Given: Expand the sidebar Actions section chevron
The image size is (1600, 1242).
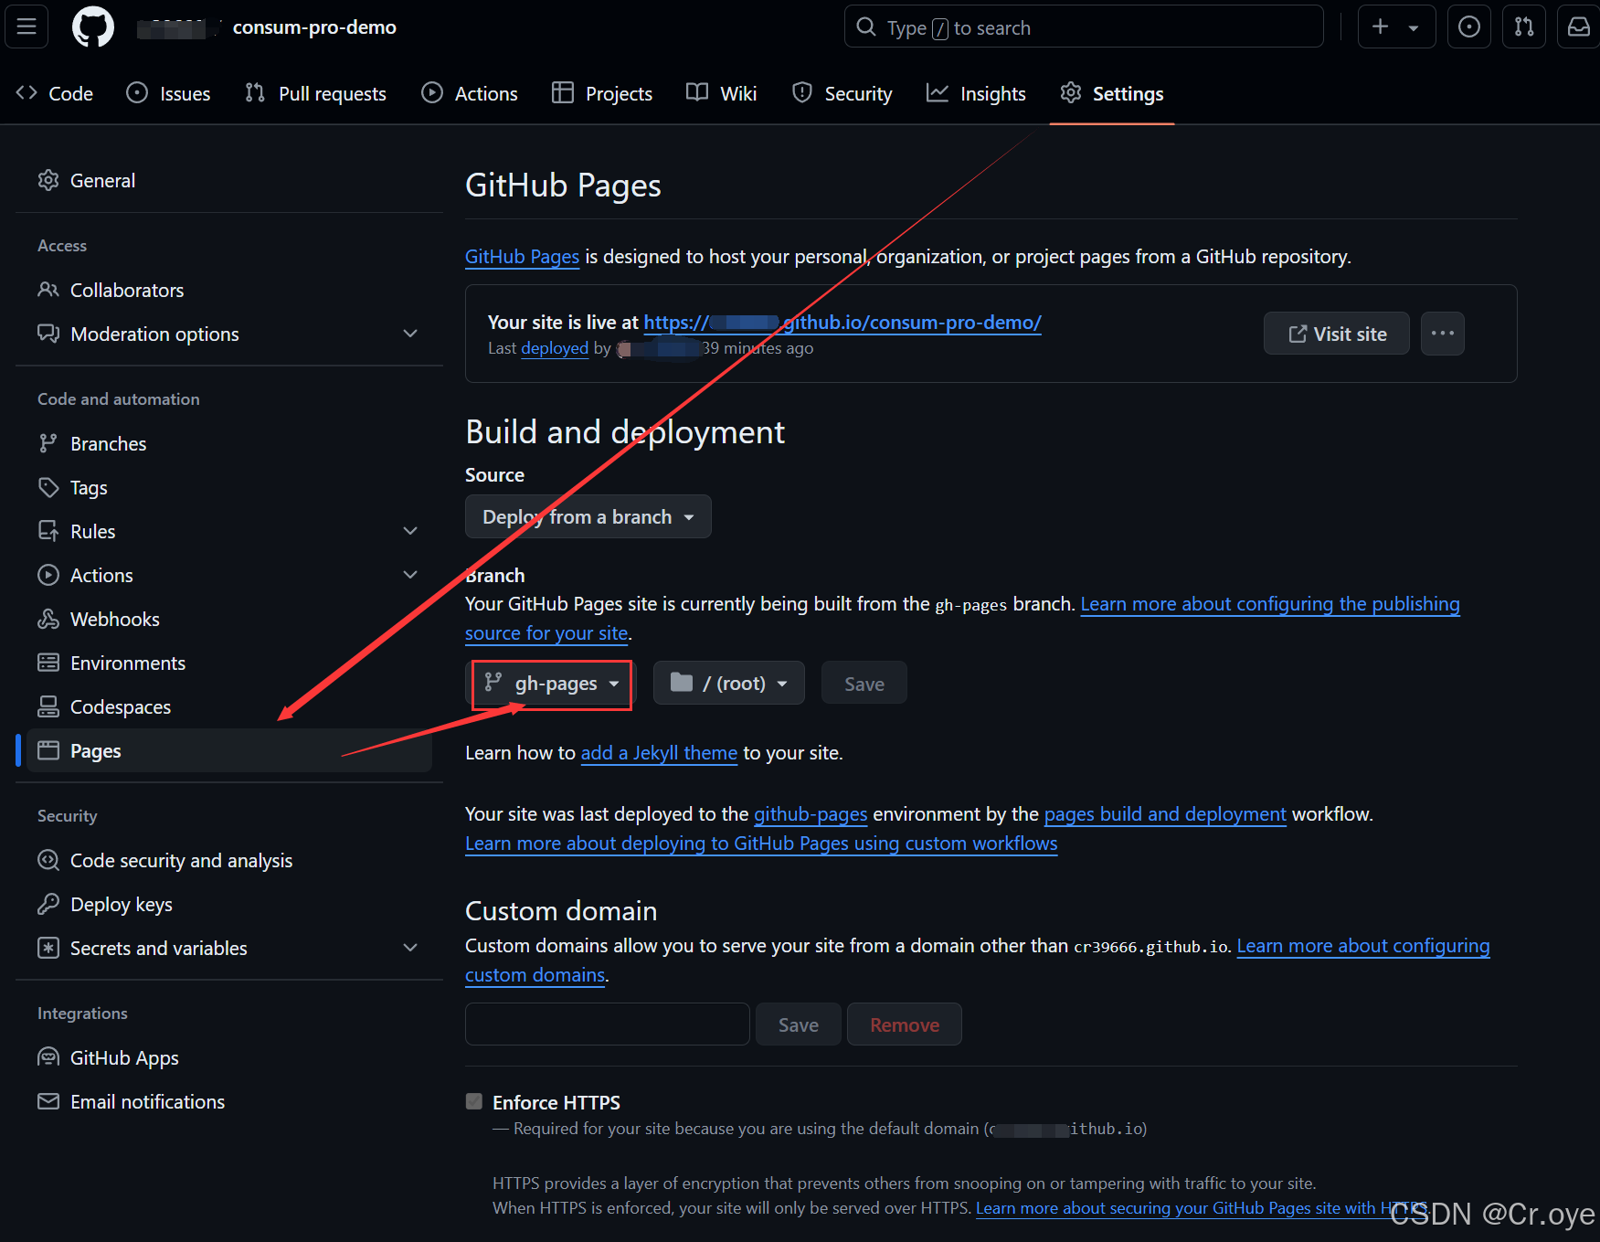Looking at the screenshot, I should pyautogui.click(x=410, y=576).
